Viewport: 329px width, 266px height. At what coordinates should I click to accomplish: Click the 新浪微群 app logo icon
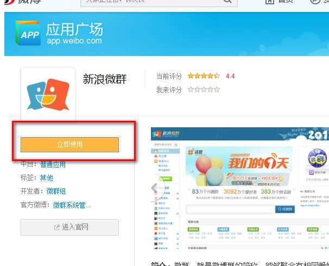(48, 94)
